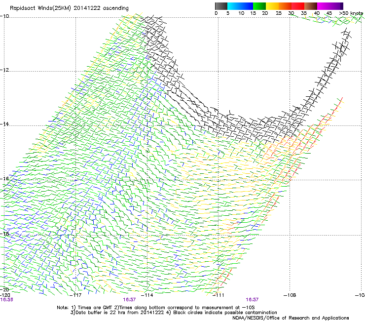Select the green 15–20 knots legend segment
Viewport: 365px width, 321px height.
(259, 6)
